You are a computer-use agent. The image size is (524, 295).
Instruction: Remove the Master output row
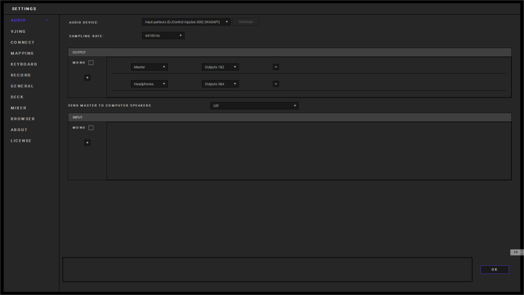(276, 67)
